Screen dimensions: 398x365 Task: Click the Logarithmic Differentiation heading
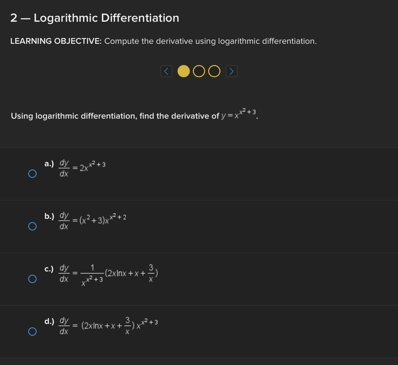(x=95, y=18)
